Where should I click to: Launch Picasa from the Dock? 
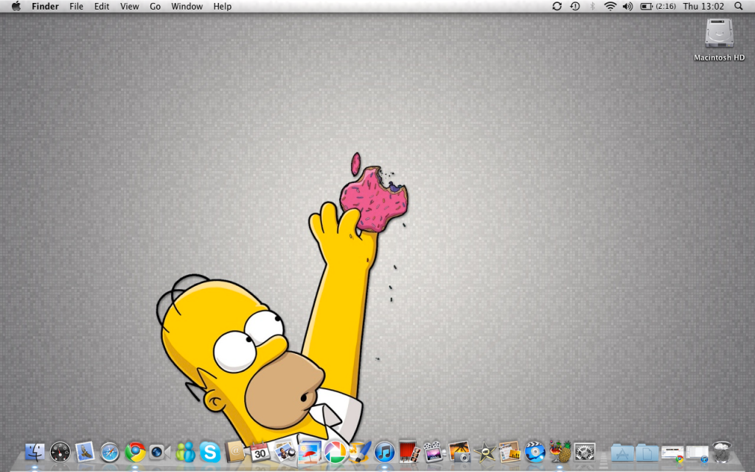[335, 452]
